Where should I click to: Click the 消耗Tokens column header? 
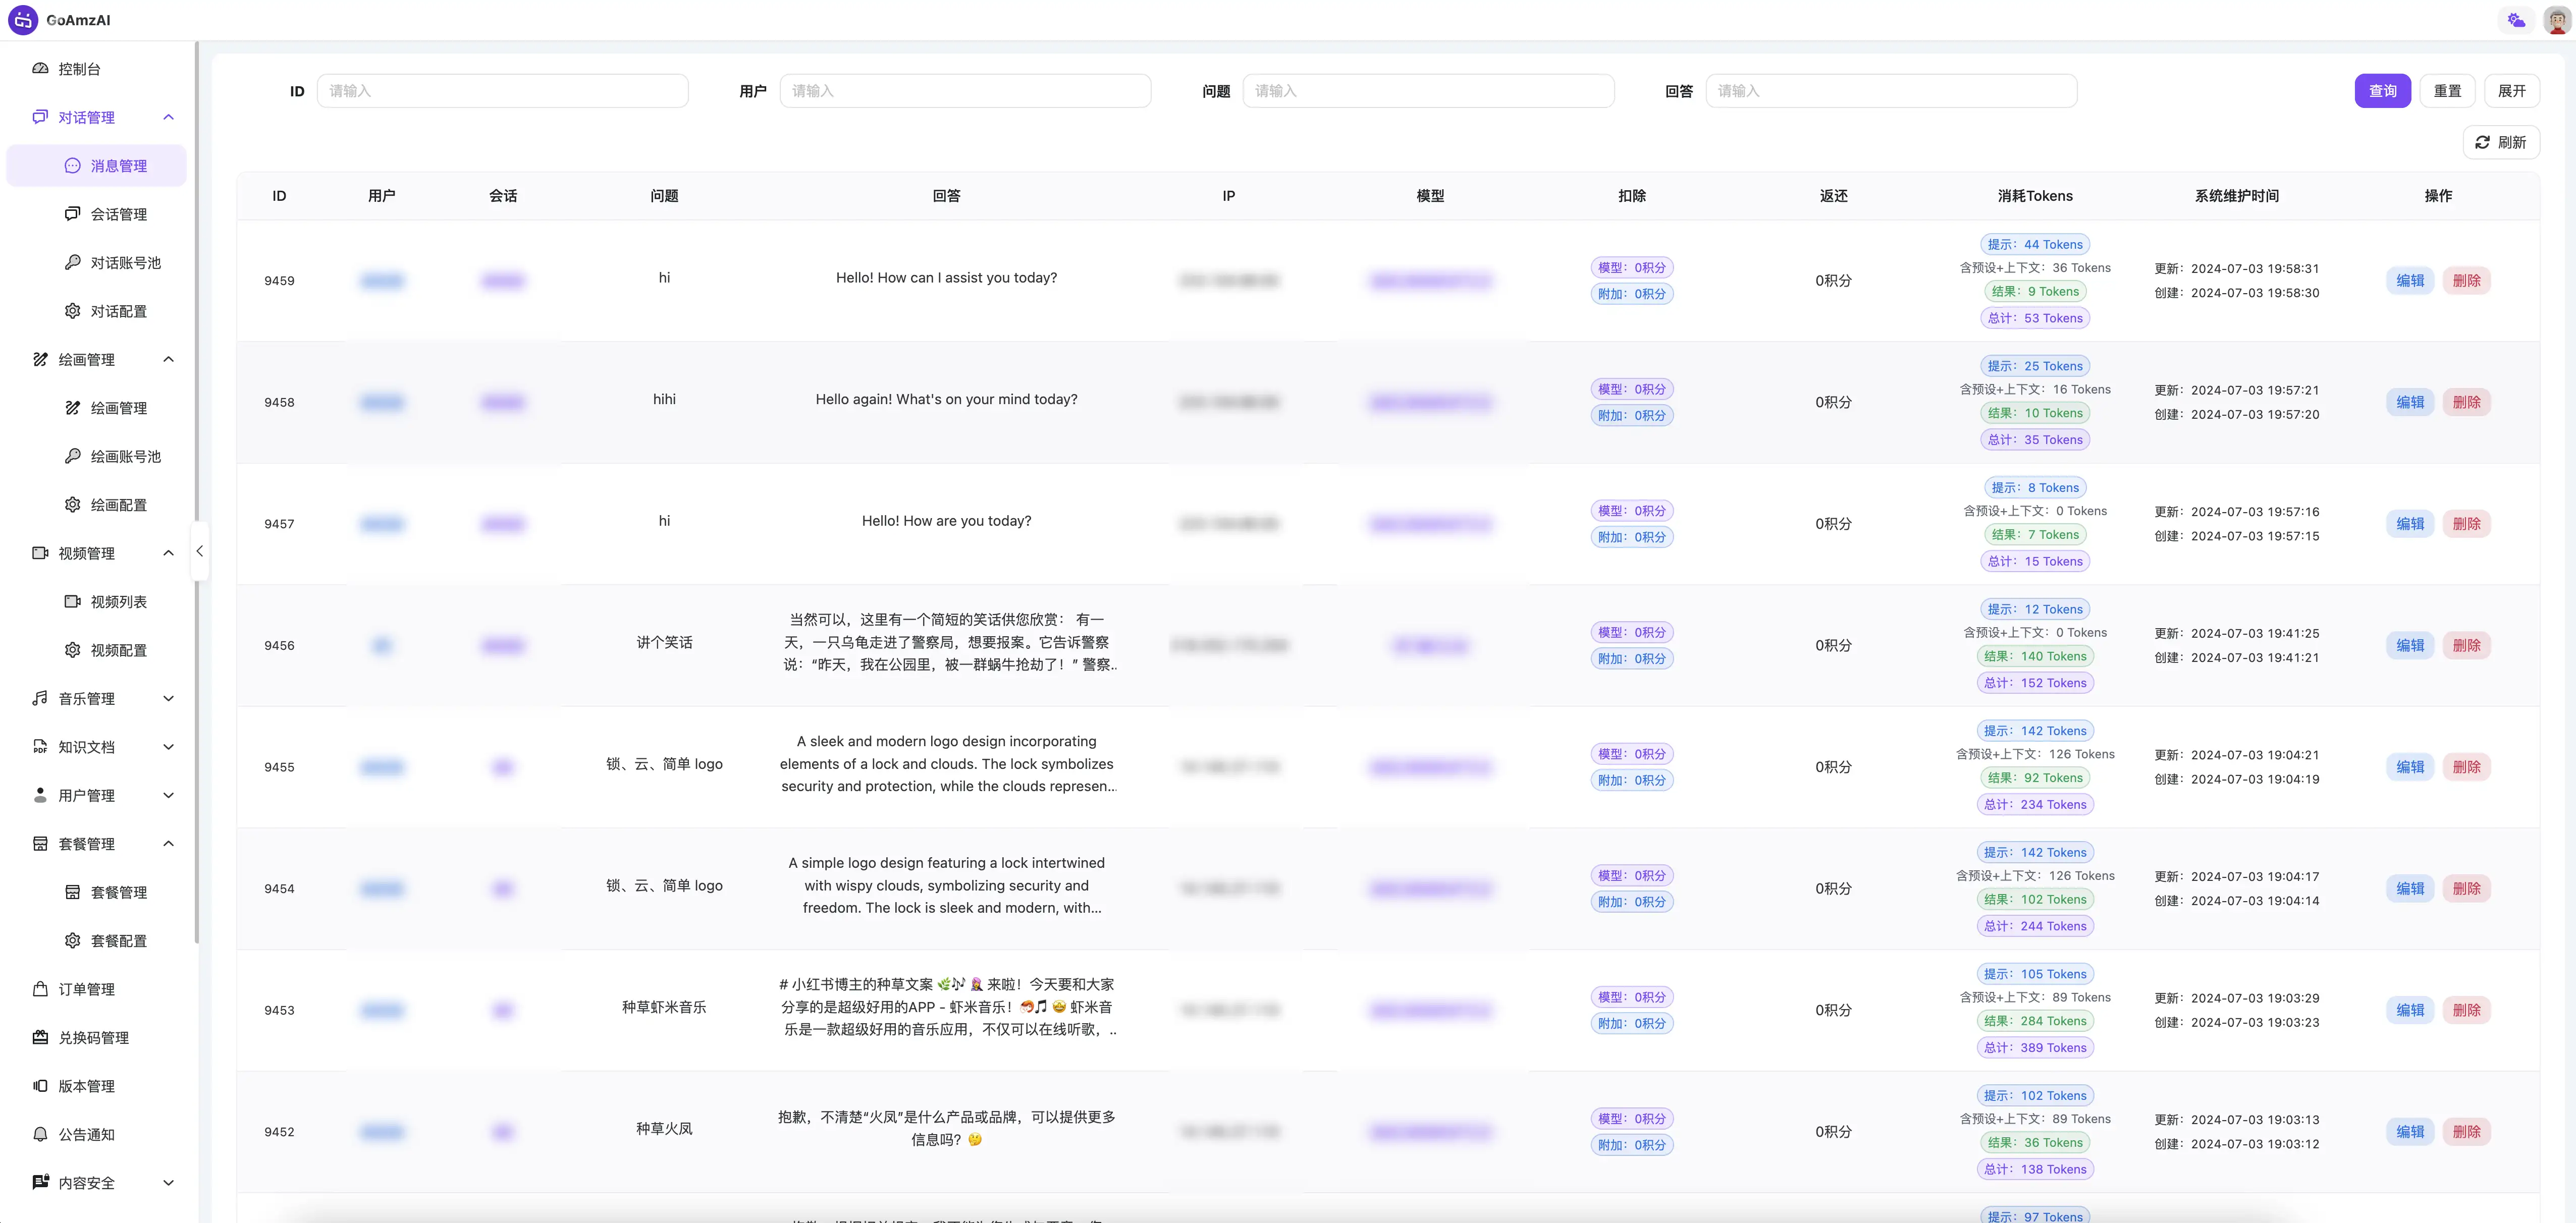point(2035,196)
